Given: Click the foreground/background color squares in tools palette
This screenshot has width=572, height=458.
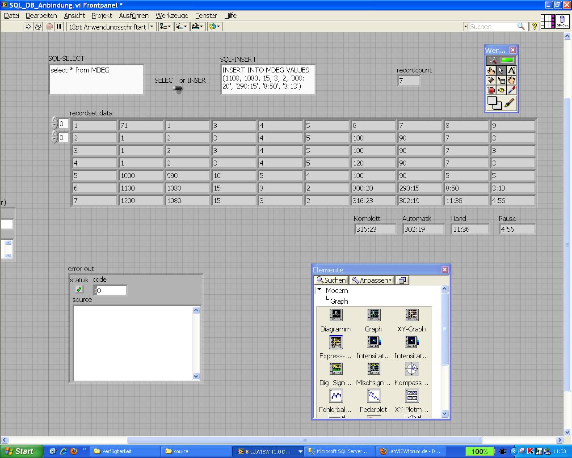Looking at the screenshot, I should 495,103.
